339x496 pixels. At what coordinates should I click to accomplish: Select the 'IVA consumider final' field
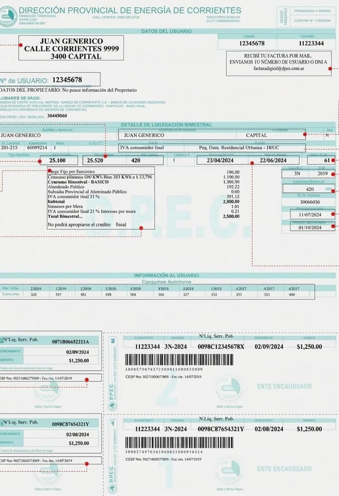point(142,148)
